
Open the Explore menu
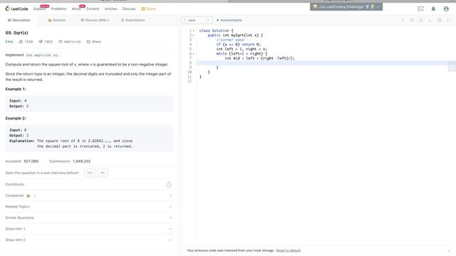click(39, 9)
